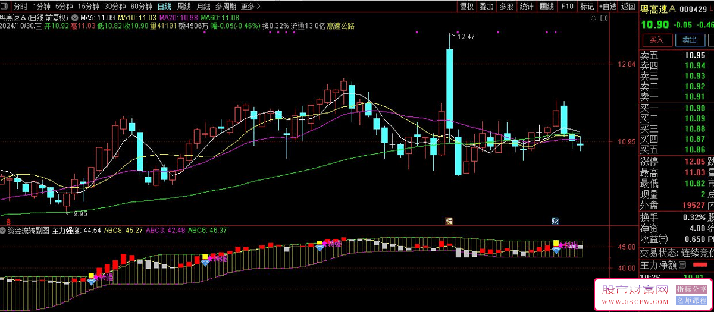Viewport: 714px width, 312px height.
Task: Expand the 更多 periods menu
Action: (250, 7)
